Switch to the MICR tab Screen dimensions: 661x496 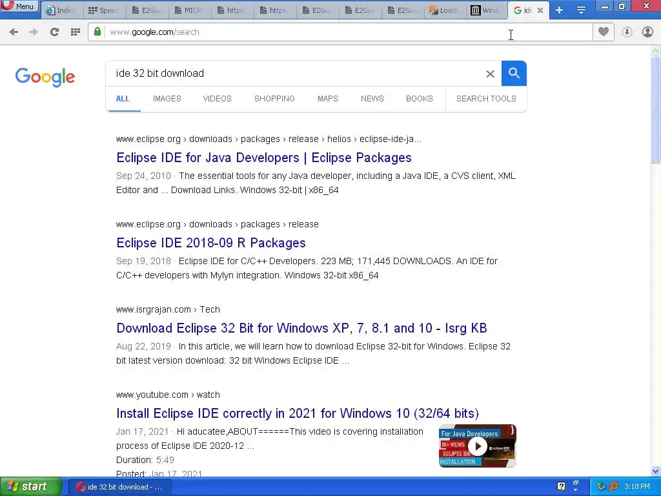pos(190,10)
